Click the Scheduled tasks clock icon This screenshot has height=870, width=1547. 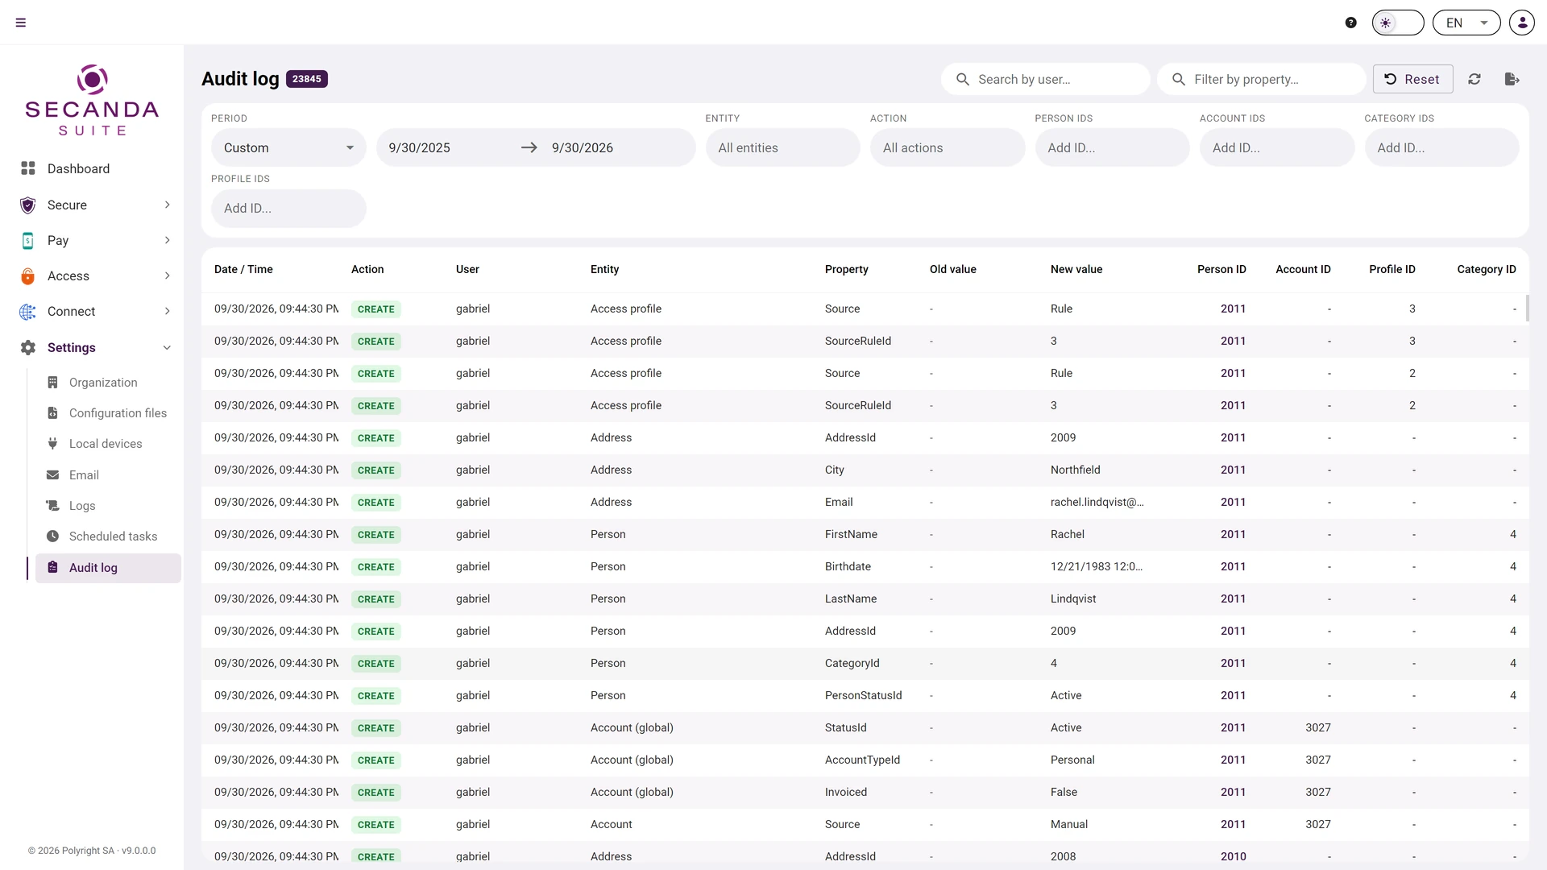coord(52,536)
